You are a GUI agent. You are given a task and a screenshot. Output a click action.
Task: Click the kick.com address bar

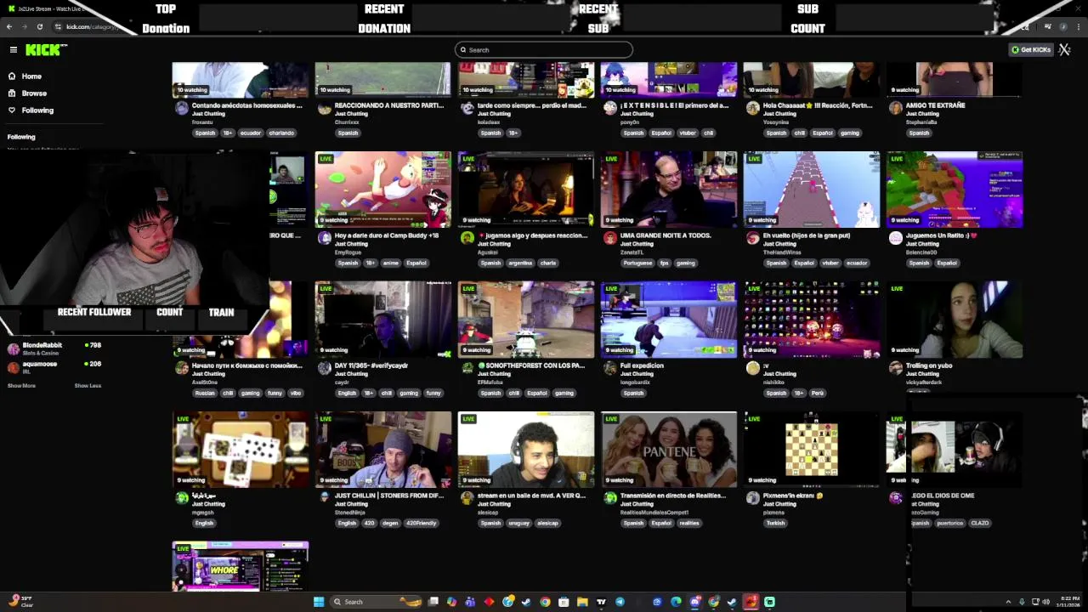pyautogui.click(x=91, y=27)
